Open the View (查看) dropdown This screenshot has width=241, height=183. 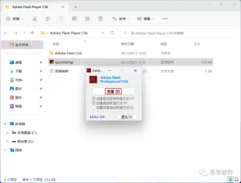click(146, 19)
